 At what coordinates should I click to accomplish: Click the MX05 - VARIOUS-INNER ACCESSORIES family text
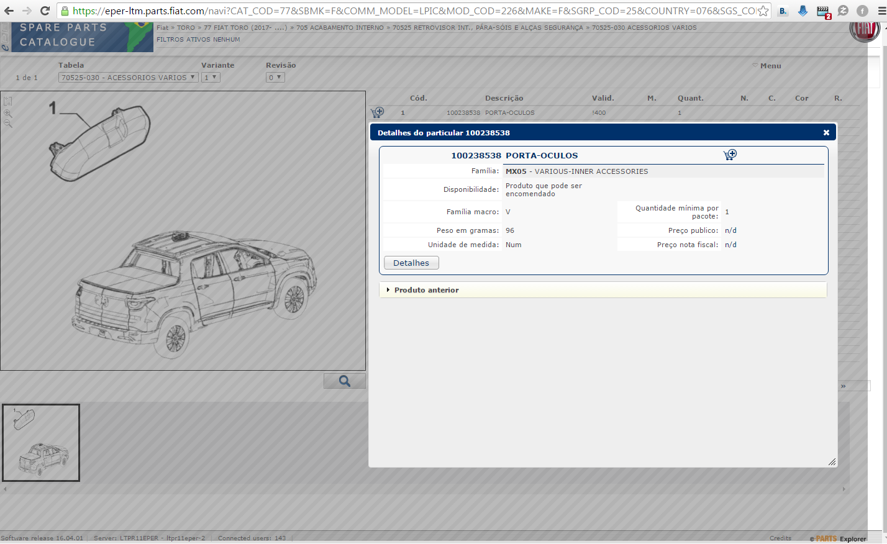(576, 171)
